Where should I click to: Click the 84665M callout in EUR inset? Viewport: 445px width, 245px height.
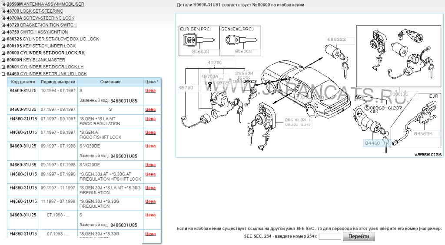(x=422, y=134)
